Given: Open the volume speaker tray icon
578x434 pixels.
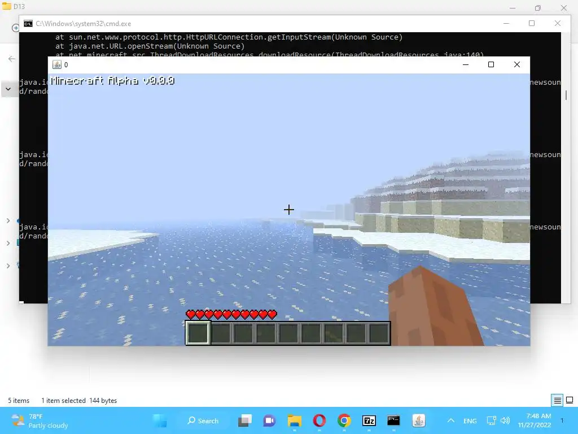Looking at the screenshot, I should coord(505,420).
